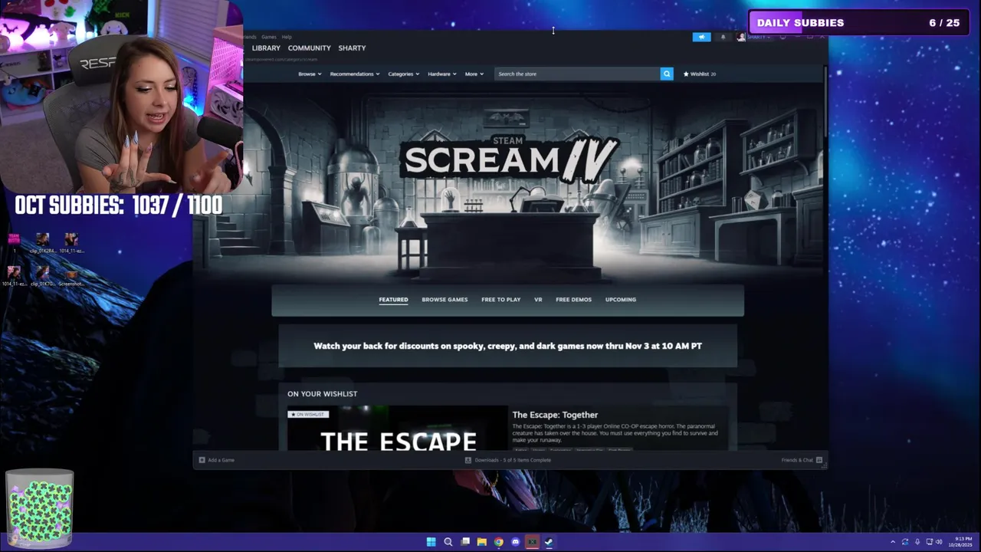Launch Google Chrome from the taskbar
The height and width of the screenshot is (552, 981).
coord(499,542)
